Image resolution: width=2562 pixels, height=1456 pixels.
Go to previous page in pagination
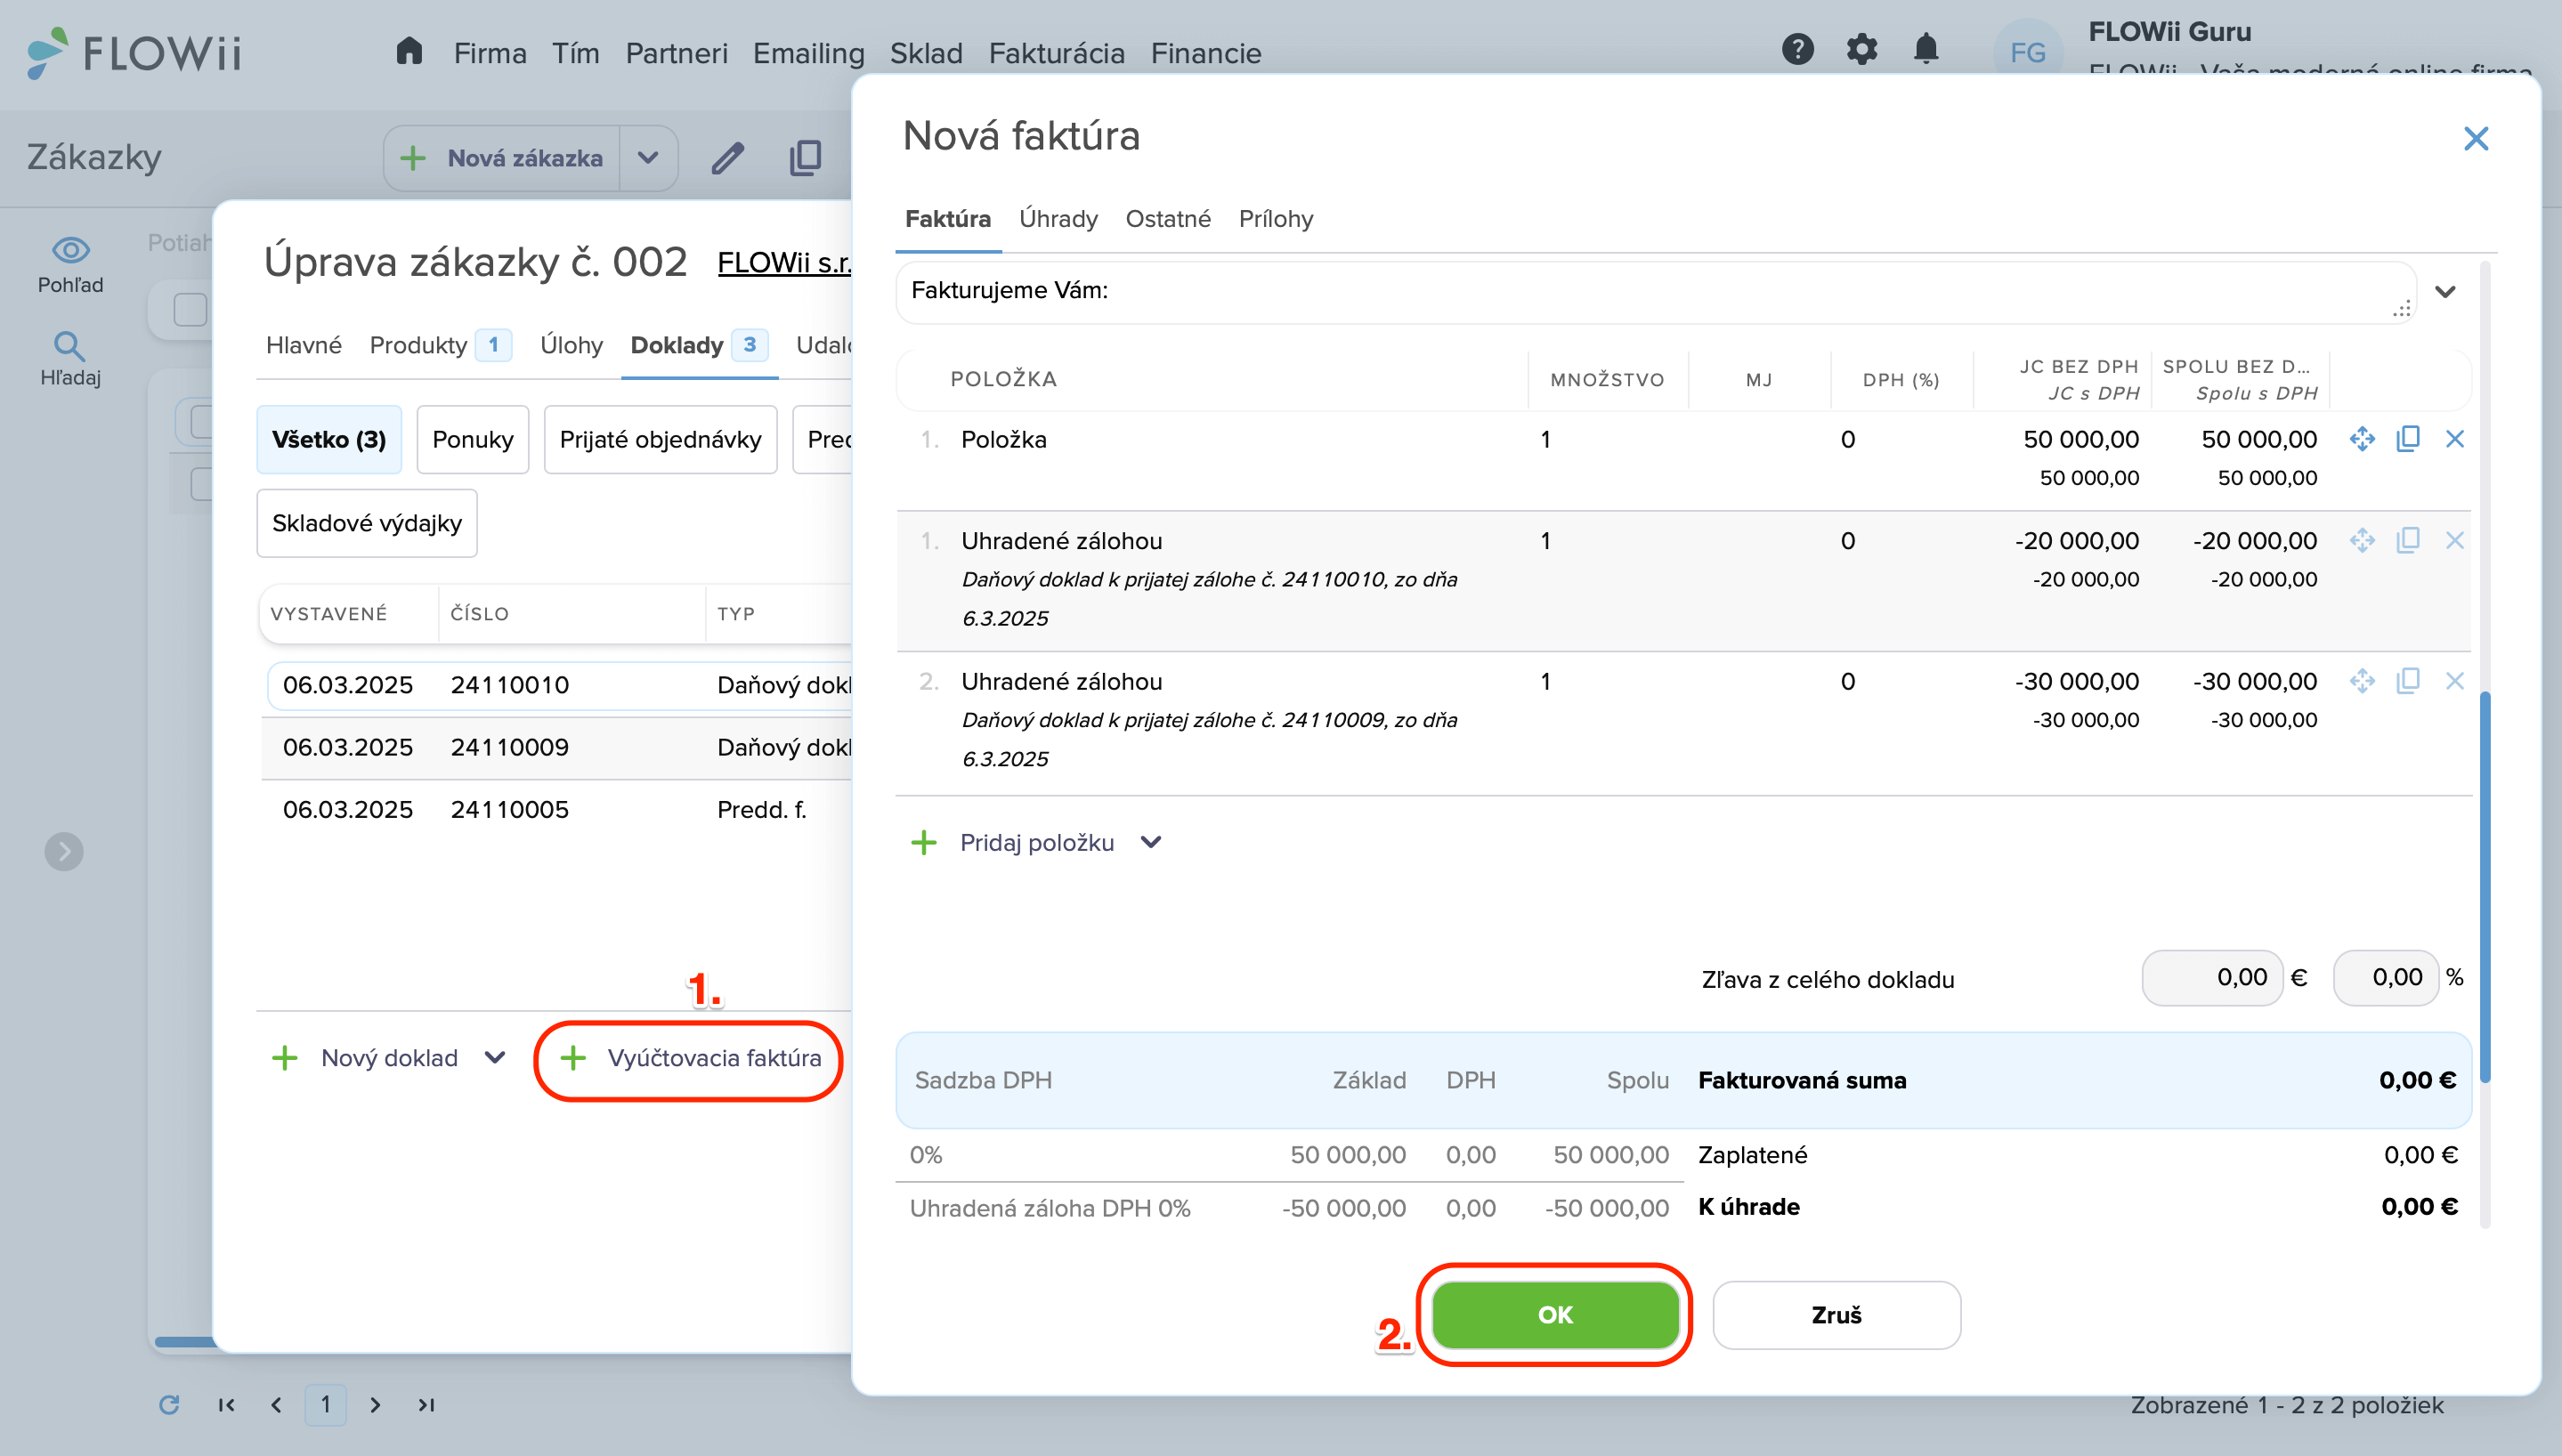276,1404
